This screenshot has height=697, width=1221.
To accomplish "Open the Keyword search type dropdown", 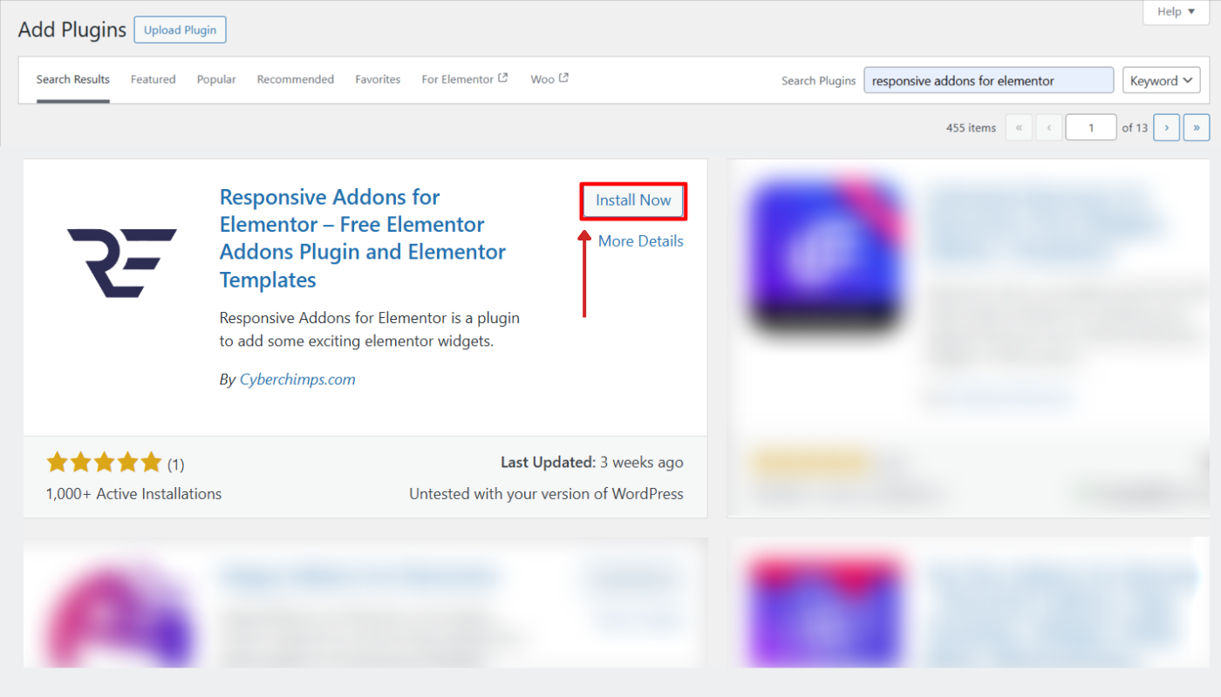I will 1161,80.
